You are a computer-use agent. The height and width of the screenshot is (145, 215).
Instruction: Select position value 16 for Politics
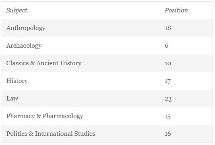tap(168, 134)
